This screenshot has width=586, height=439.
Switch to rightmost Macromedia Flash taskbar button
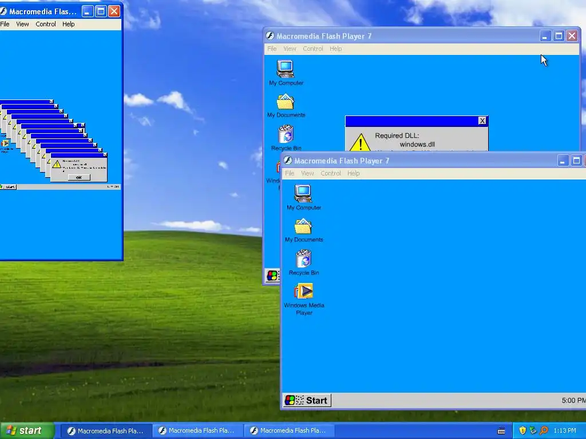(x=289, y=431)
